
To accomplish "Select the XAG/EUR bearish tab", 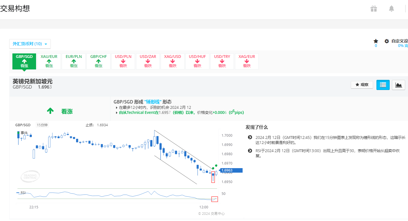I will [x=247, y=61].
